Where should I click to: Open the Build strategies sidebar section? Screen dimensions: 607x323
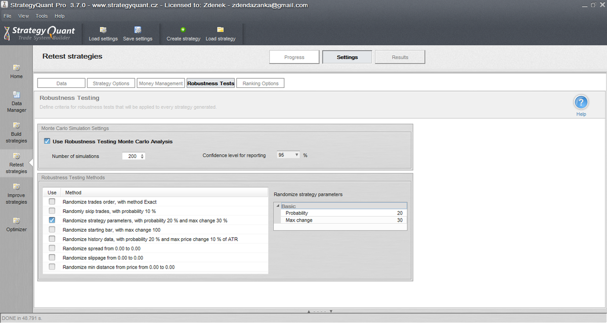coord(17,132)
